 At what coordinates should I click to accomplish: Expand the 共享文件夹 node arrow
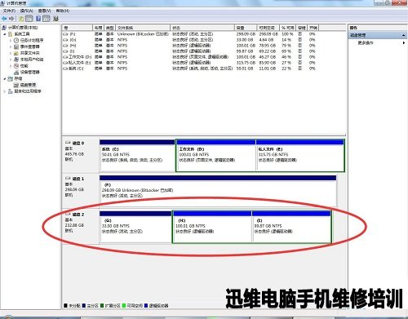click(11, 53)
